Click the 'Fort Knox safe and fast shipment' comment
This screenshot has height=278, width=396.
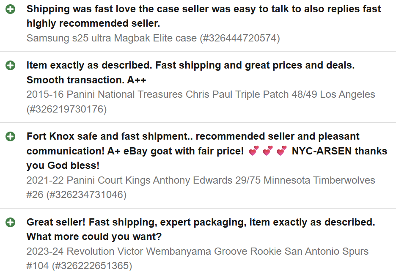193,137
